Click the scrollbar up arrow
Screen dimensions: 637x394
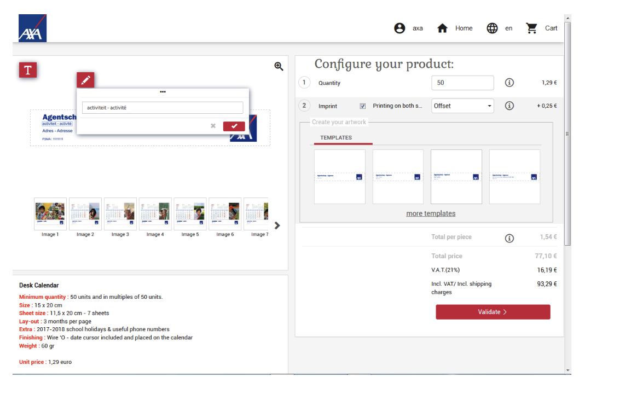pos(567,18)
